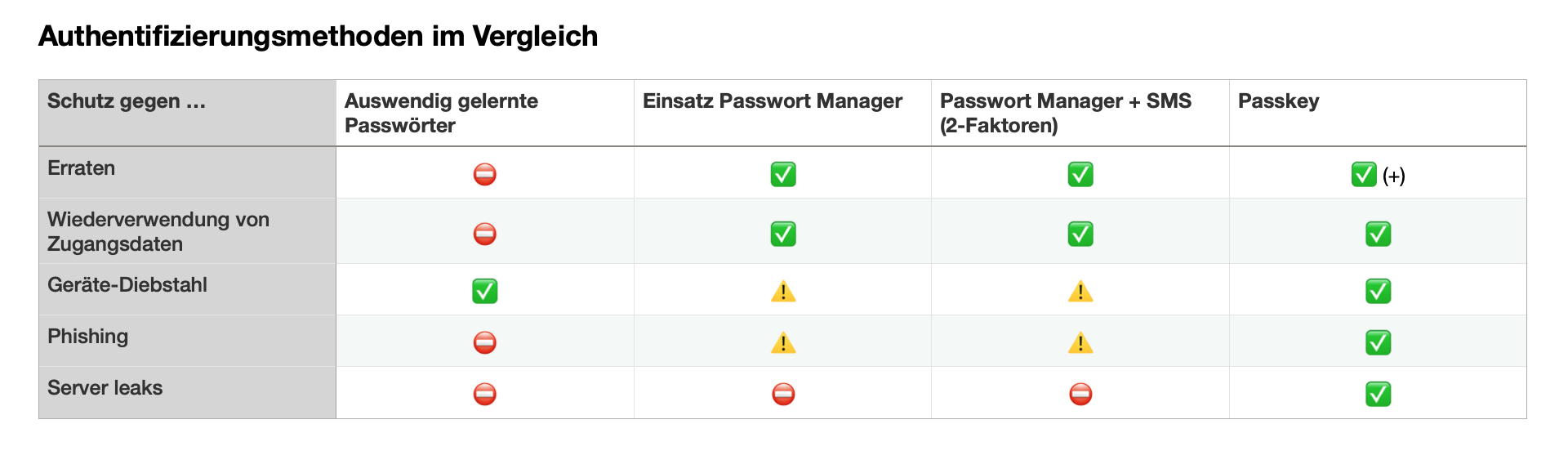
Task: Select the 'Passkey' column header
Action: tap(1378, 113)
